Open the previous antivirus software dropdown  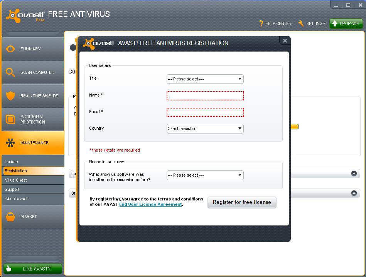coord(205,175)
